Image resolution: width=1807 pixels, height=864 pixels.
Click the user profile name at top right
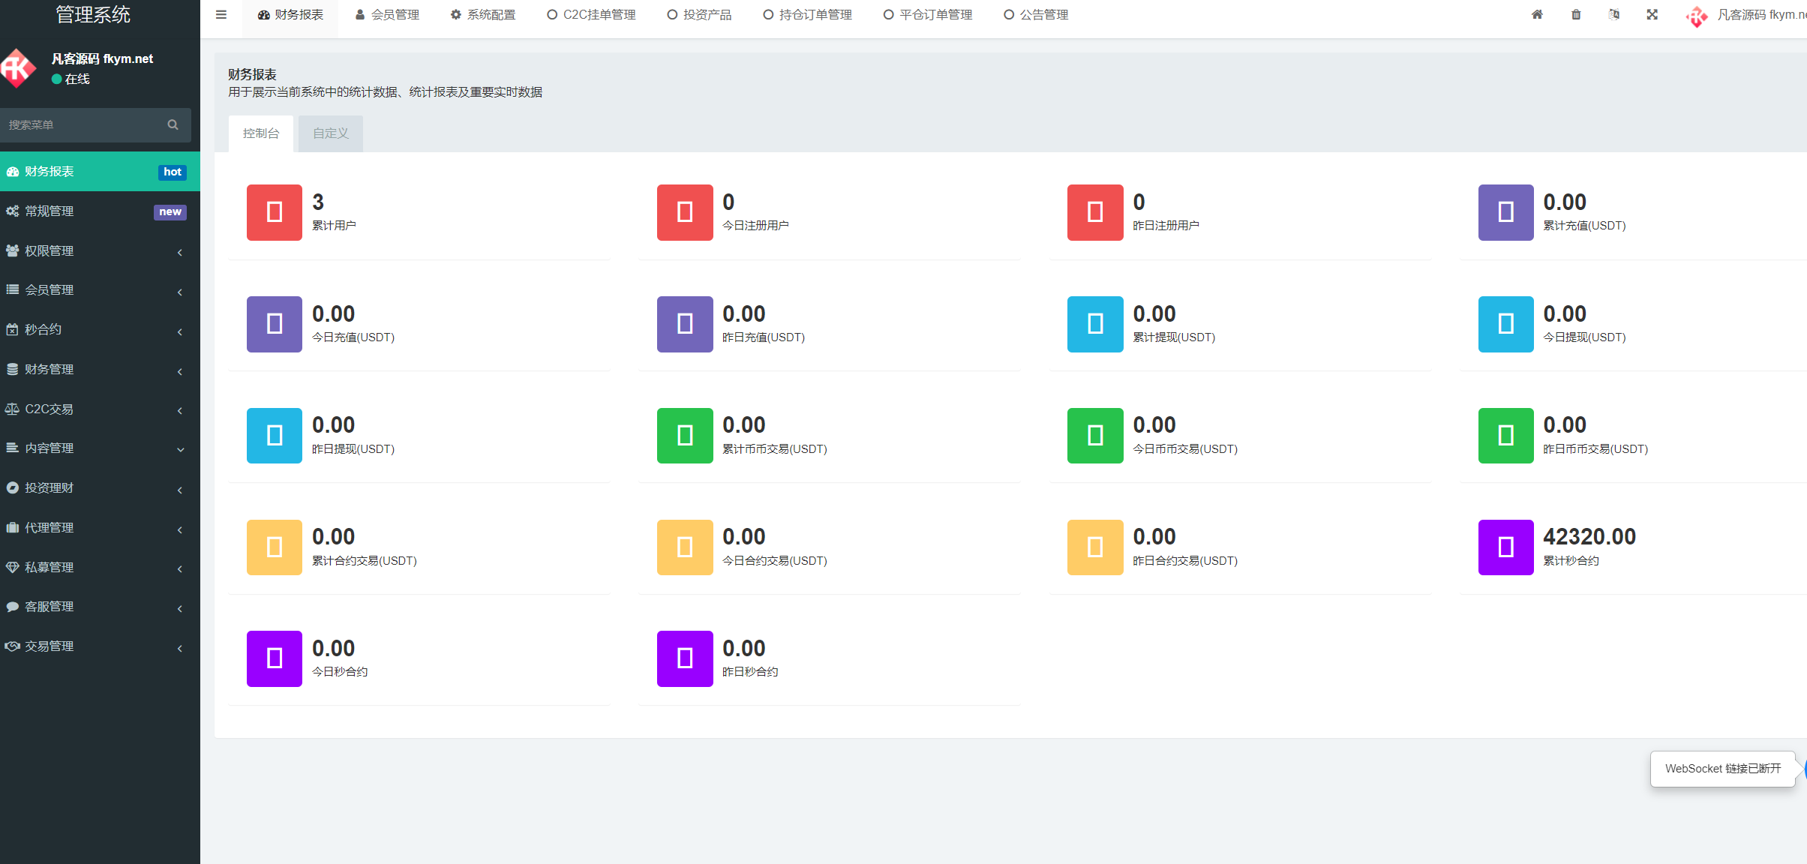coord(1759,14)
